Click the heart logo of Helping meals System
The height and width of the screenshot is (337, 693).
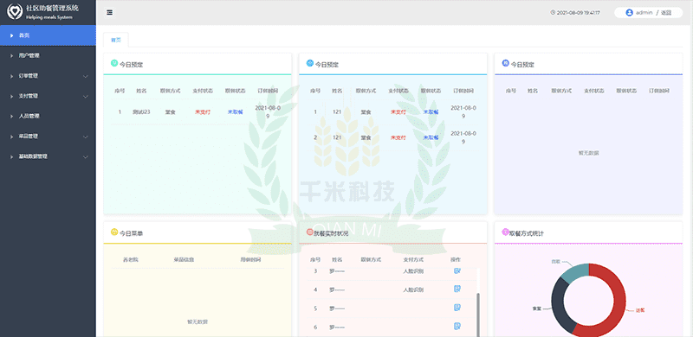15,12
